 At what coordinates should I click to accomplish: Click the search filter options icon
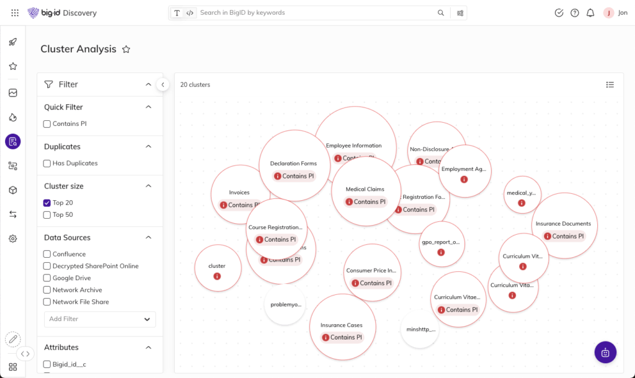tap(460, 13)
